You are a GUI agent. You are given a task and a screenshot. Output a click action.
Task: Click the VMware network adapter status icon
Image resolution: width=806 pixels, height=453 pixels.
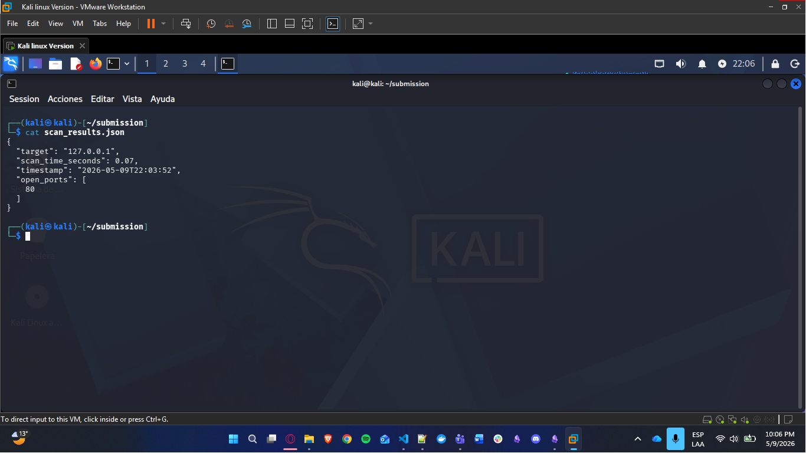pyautogui.click(x=732, y=419)
